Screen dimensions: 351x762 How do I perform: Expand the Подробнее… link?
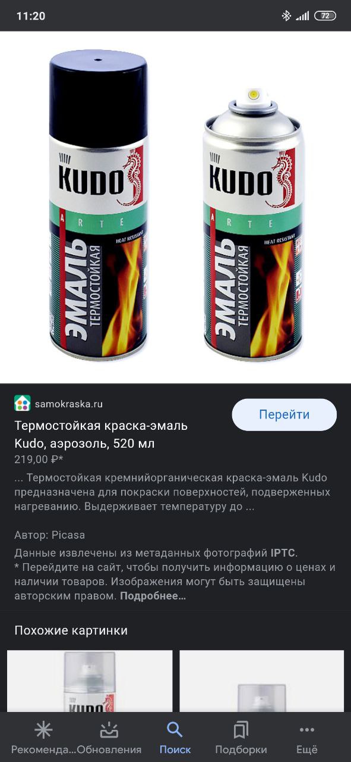[x=153, y=596]
